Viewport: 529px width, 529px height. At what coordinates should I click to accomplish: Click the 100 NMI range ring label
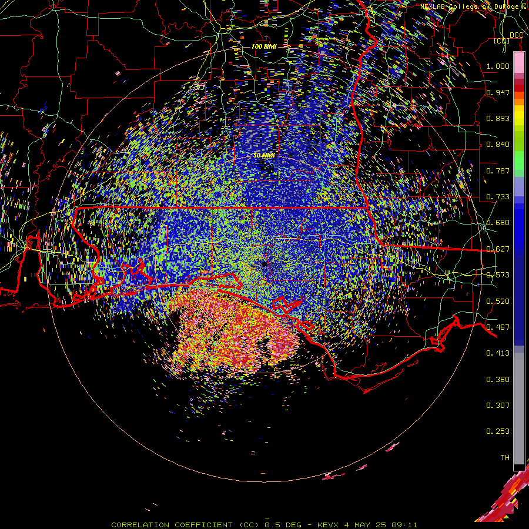[264, 46]
